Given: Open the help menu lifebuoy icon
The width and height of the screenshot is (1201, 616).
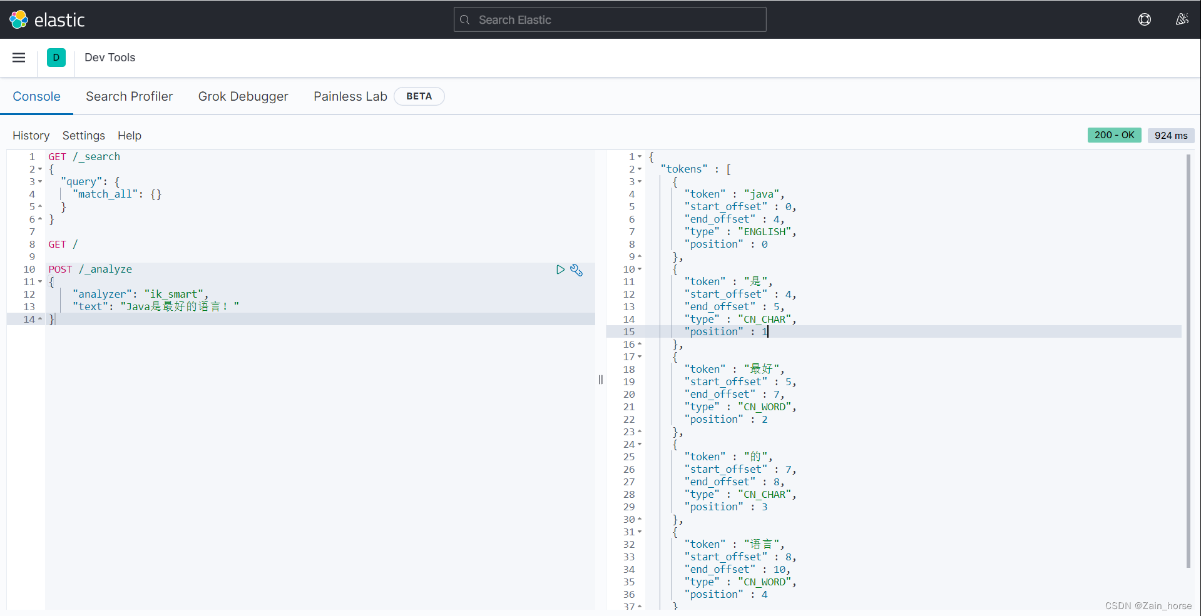Looking at the screenshot, I should (1145, 19).
